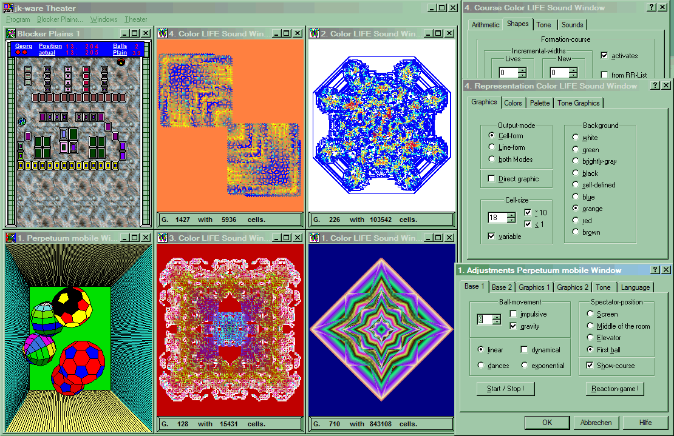Enable the Direct graphic checkbox

492,179
